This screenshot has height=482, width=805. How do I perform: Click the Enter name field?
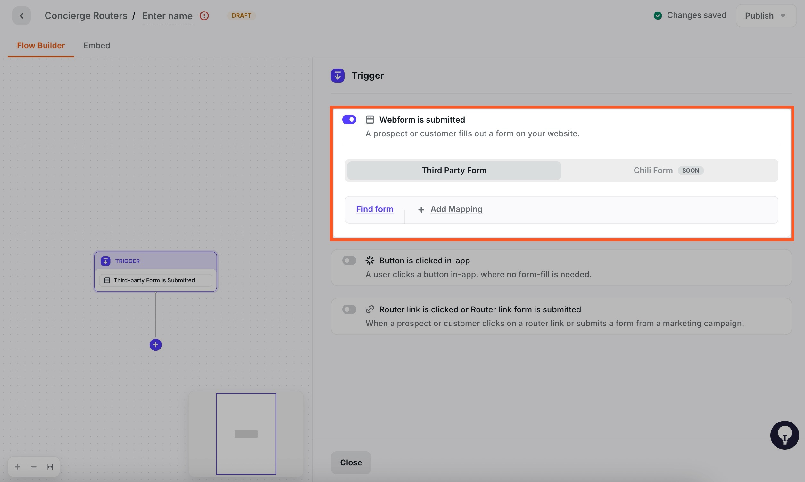click(x=167, y=16)
